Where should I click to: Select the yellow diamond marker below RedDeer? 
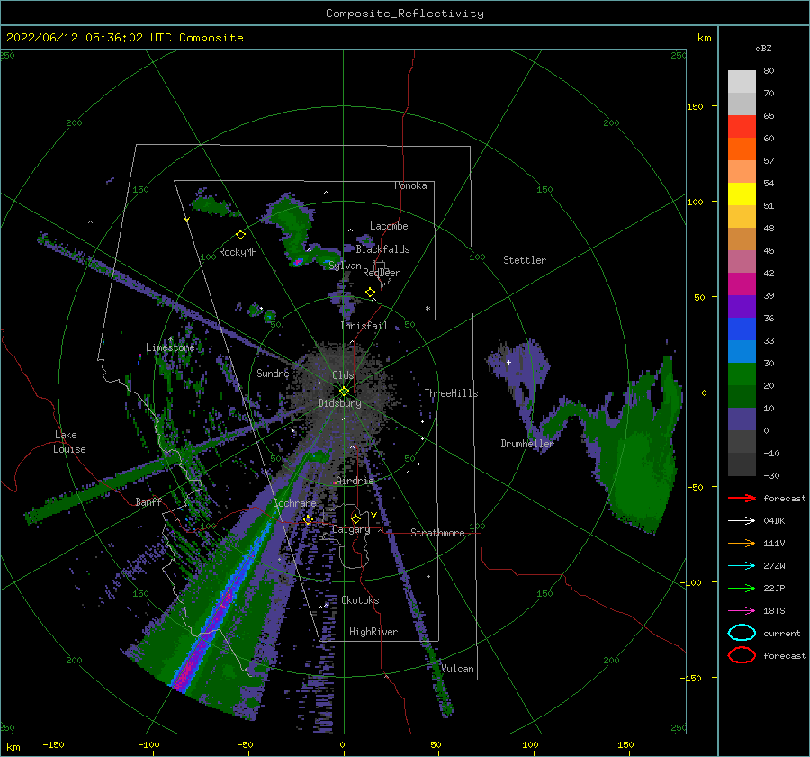(370, 293)
